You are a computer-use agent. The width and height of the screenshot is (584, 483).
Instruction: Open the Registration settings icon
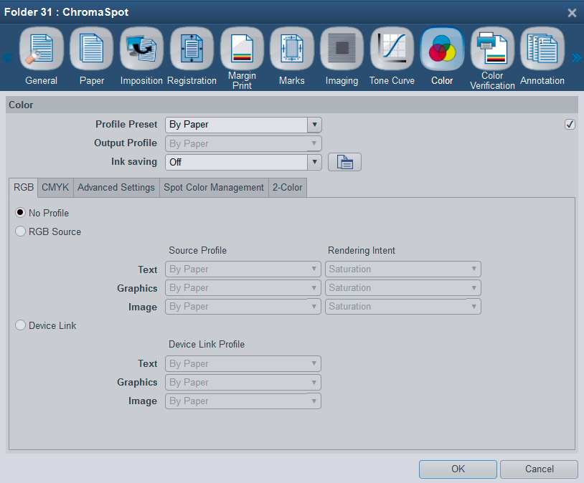pos(192,49)
